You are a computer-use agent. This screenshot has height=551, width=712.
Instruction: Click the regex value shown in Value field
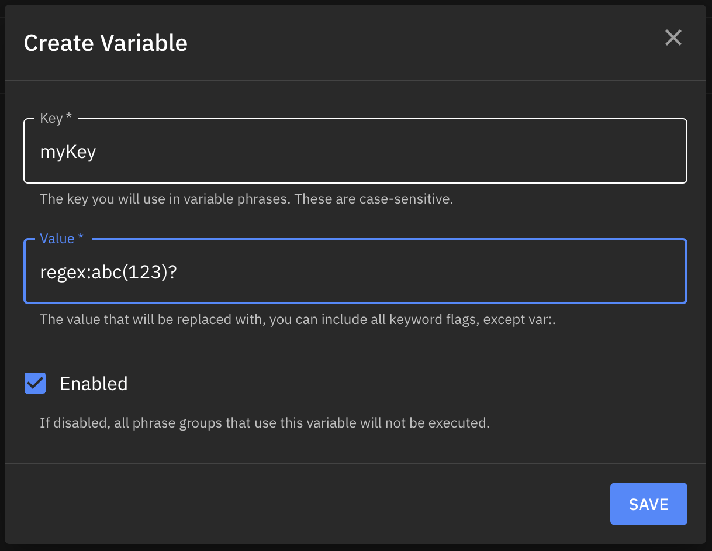pos(109,271)
